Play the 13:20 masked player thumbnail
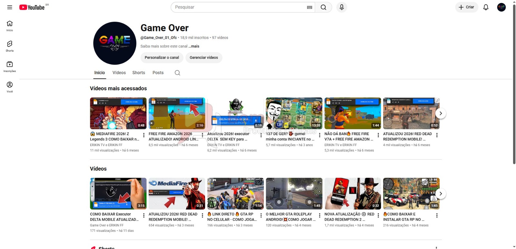The width and height of the screenshot is (516, 249). point(294,113)
